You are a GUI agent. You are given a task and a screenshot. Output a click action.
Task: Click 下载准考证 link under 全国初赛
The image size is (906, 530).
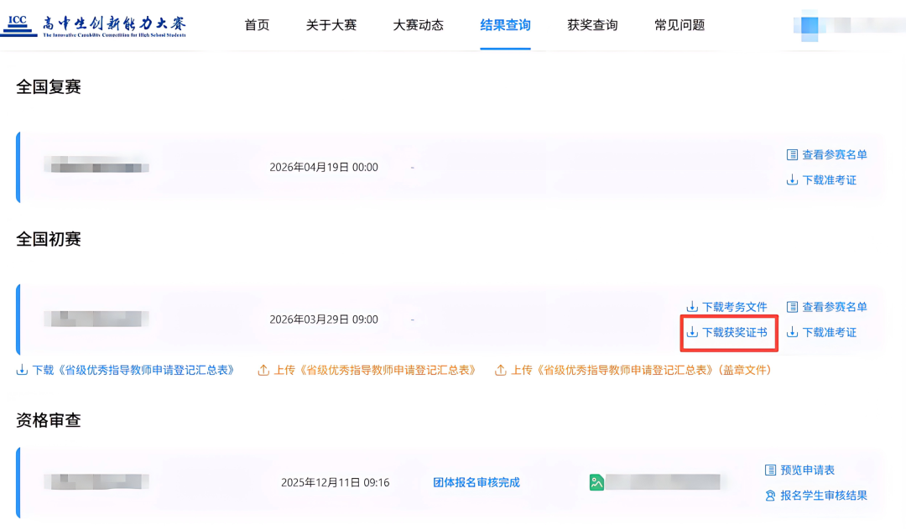point(829,333)
